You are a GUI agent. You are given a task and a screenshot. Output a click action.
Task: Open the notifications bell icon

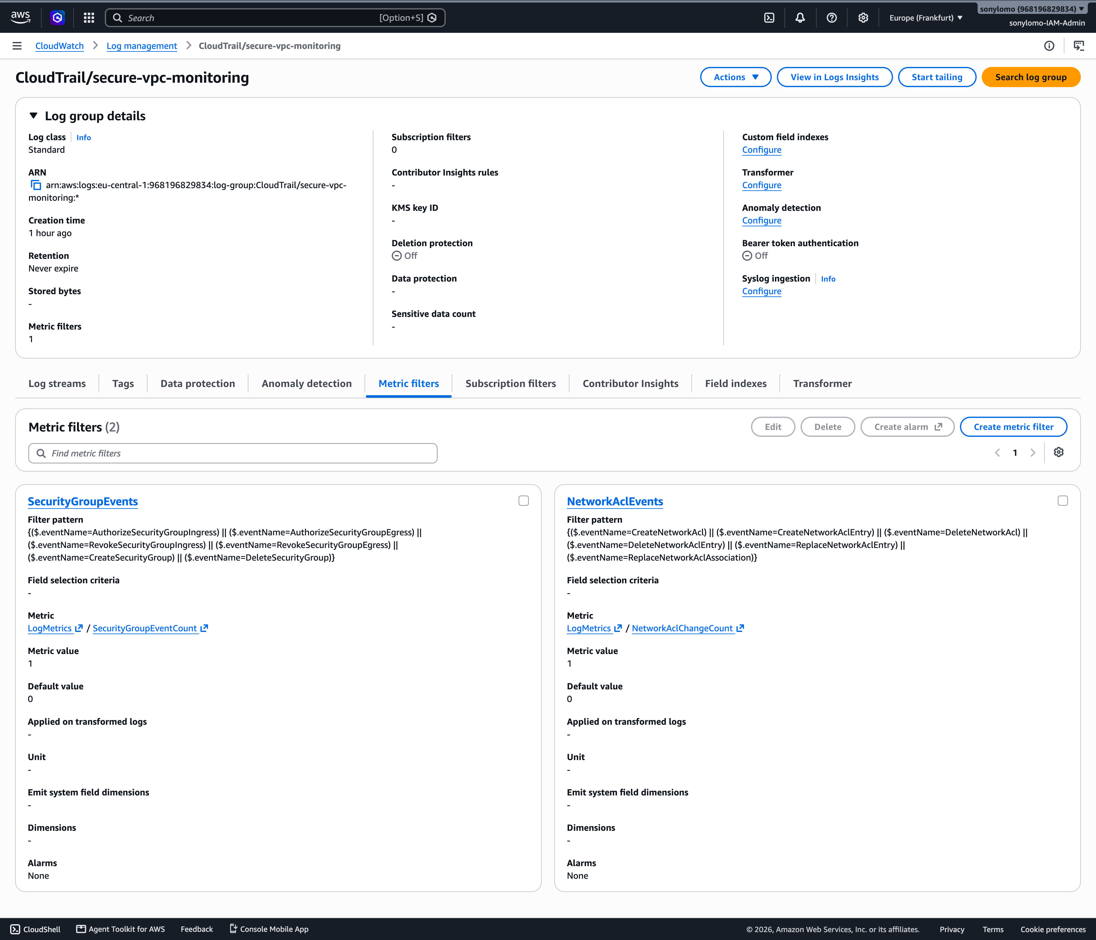click(x=800, y=17)
